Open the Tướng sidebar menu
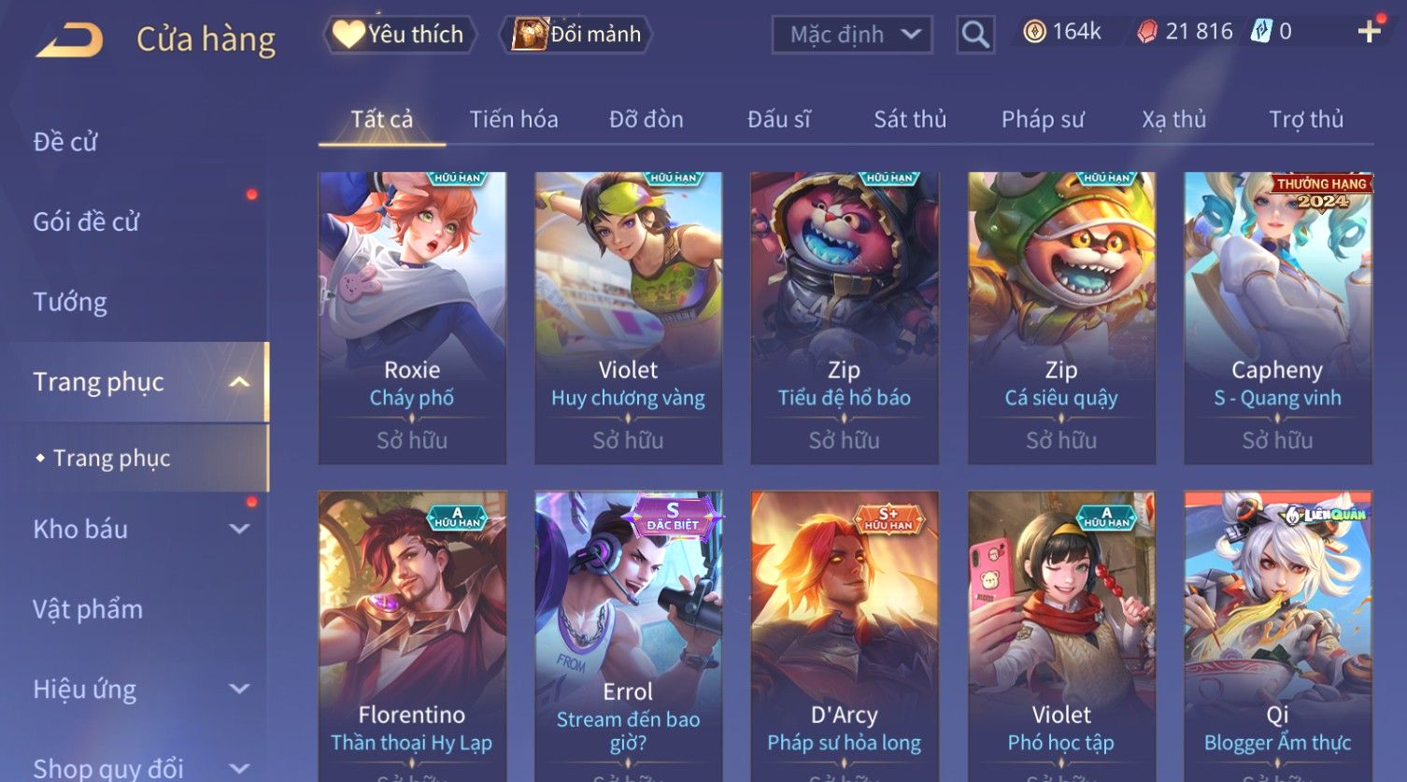The width and height of the screenshot is (1407, 782). pos(70,302)
